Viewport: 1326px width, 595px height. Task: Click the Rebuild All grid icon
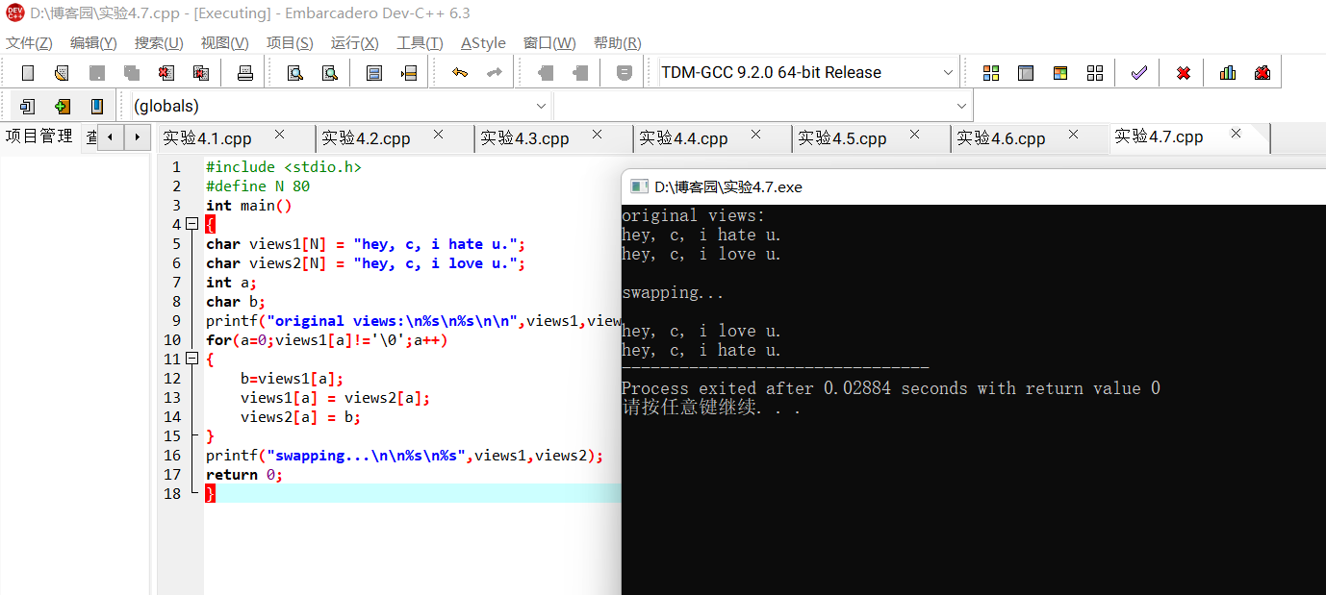(1095, 73)
